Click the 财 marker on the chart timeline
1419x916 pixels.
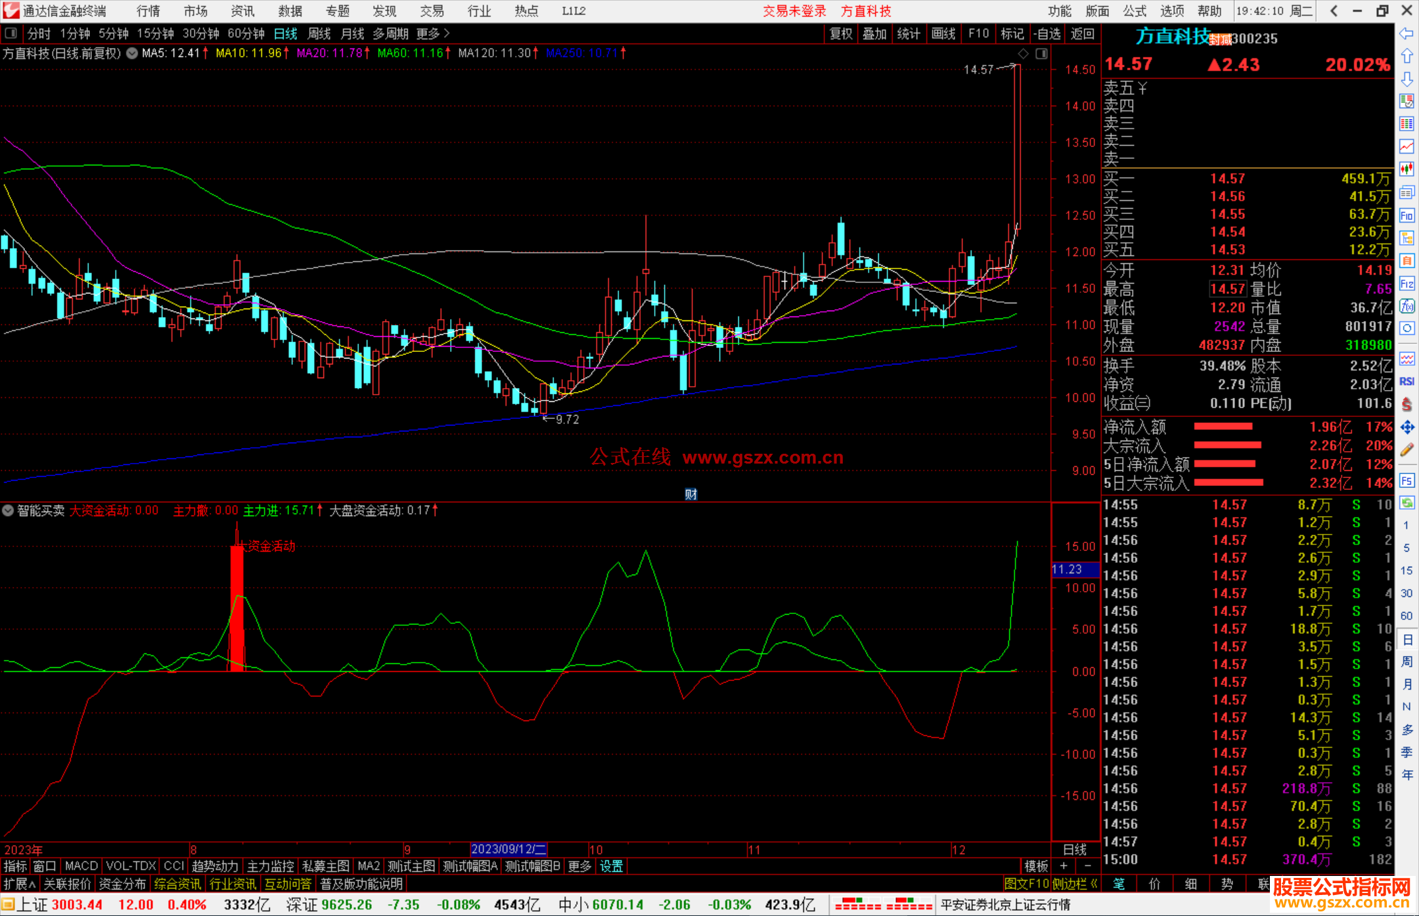coord(690,494)
